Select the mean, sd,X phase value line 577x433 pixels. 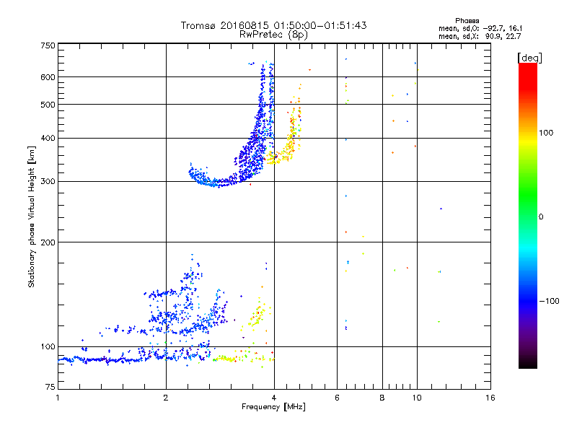[480, 36]
